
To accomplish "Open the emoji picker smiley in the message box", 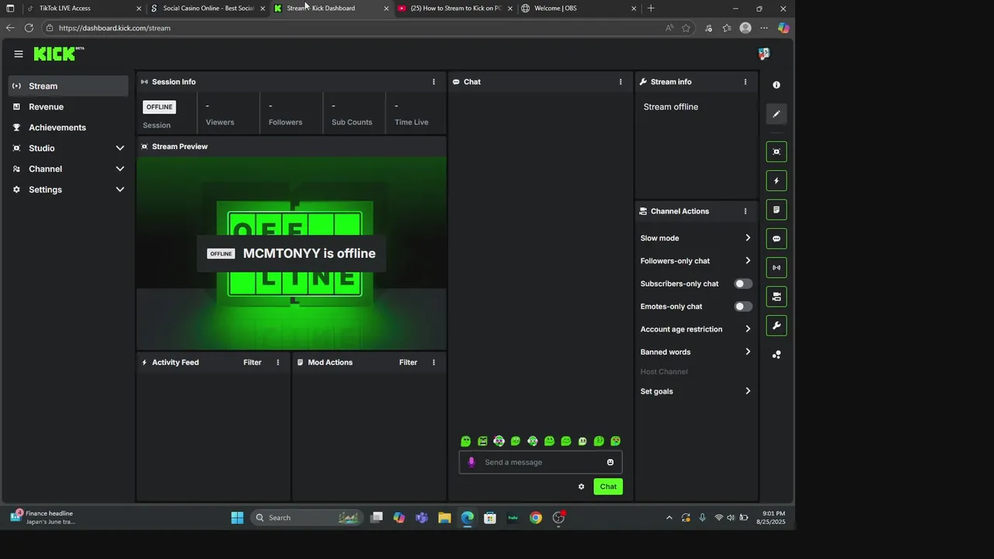I will (610, 462).
